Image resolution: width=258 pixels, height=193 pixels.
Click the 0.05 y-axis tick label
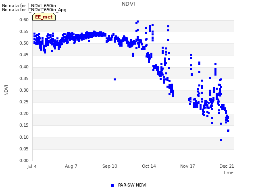24,149
